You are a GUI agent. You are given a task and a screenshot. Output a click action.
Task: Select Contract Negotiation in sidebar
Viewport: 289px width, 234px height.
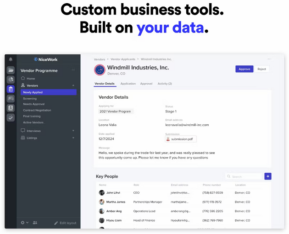tap(37, 110)
